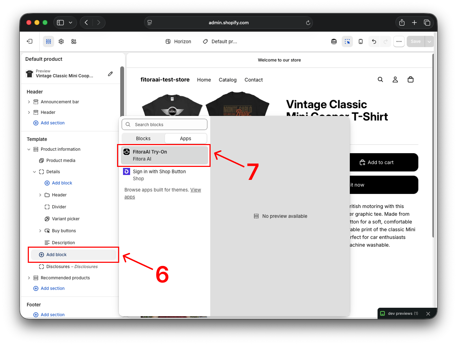
Task: Expand the Buy buttons block
Action: coord(40,231)
